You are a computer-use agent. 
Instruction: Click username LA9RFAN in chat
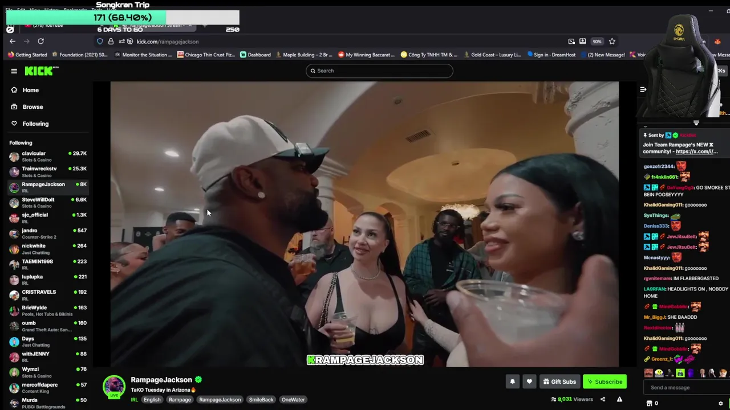(x=654, y=289)
